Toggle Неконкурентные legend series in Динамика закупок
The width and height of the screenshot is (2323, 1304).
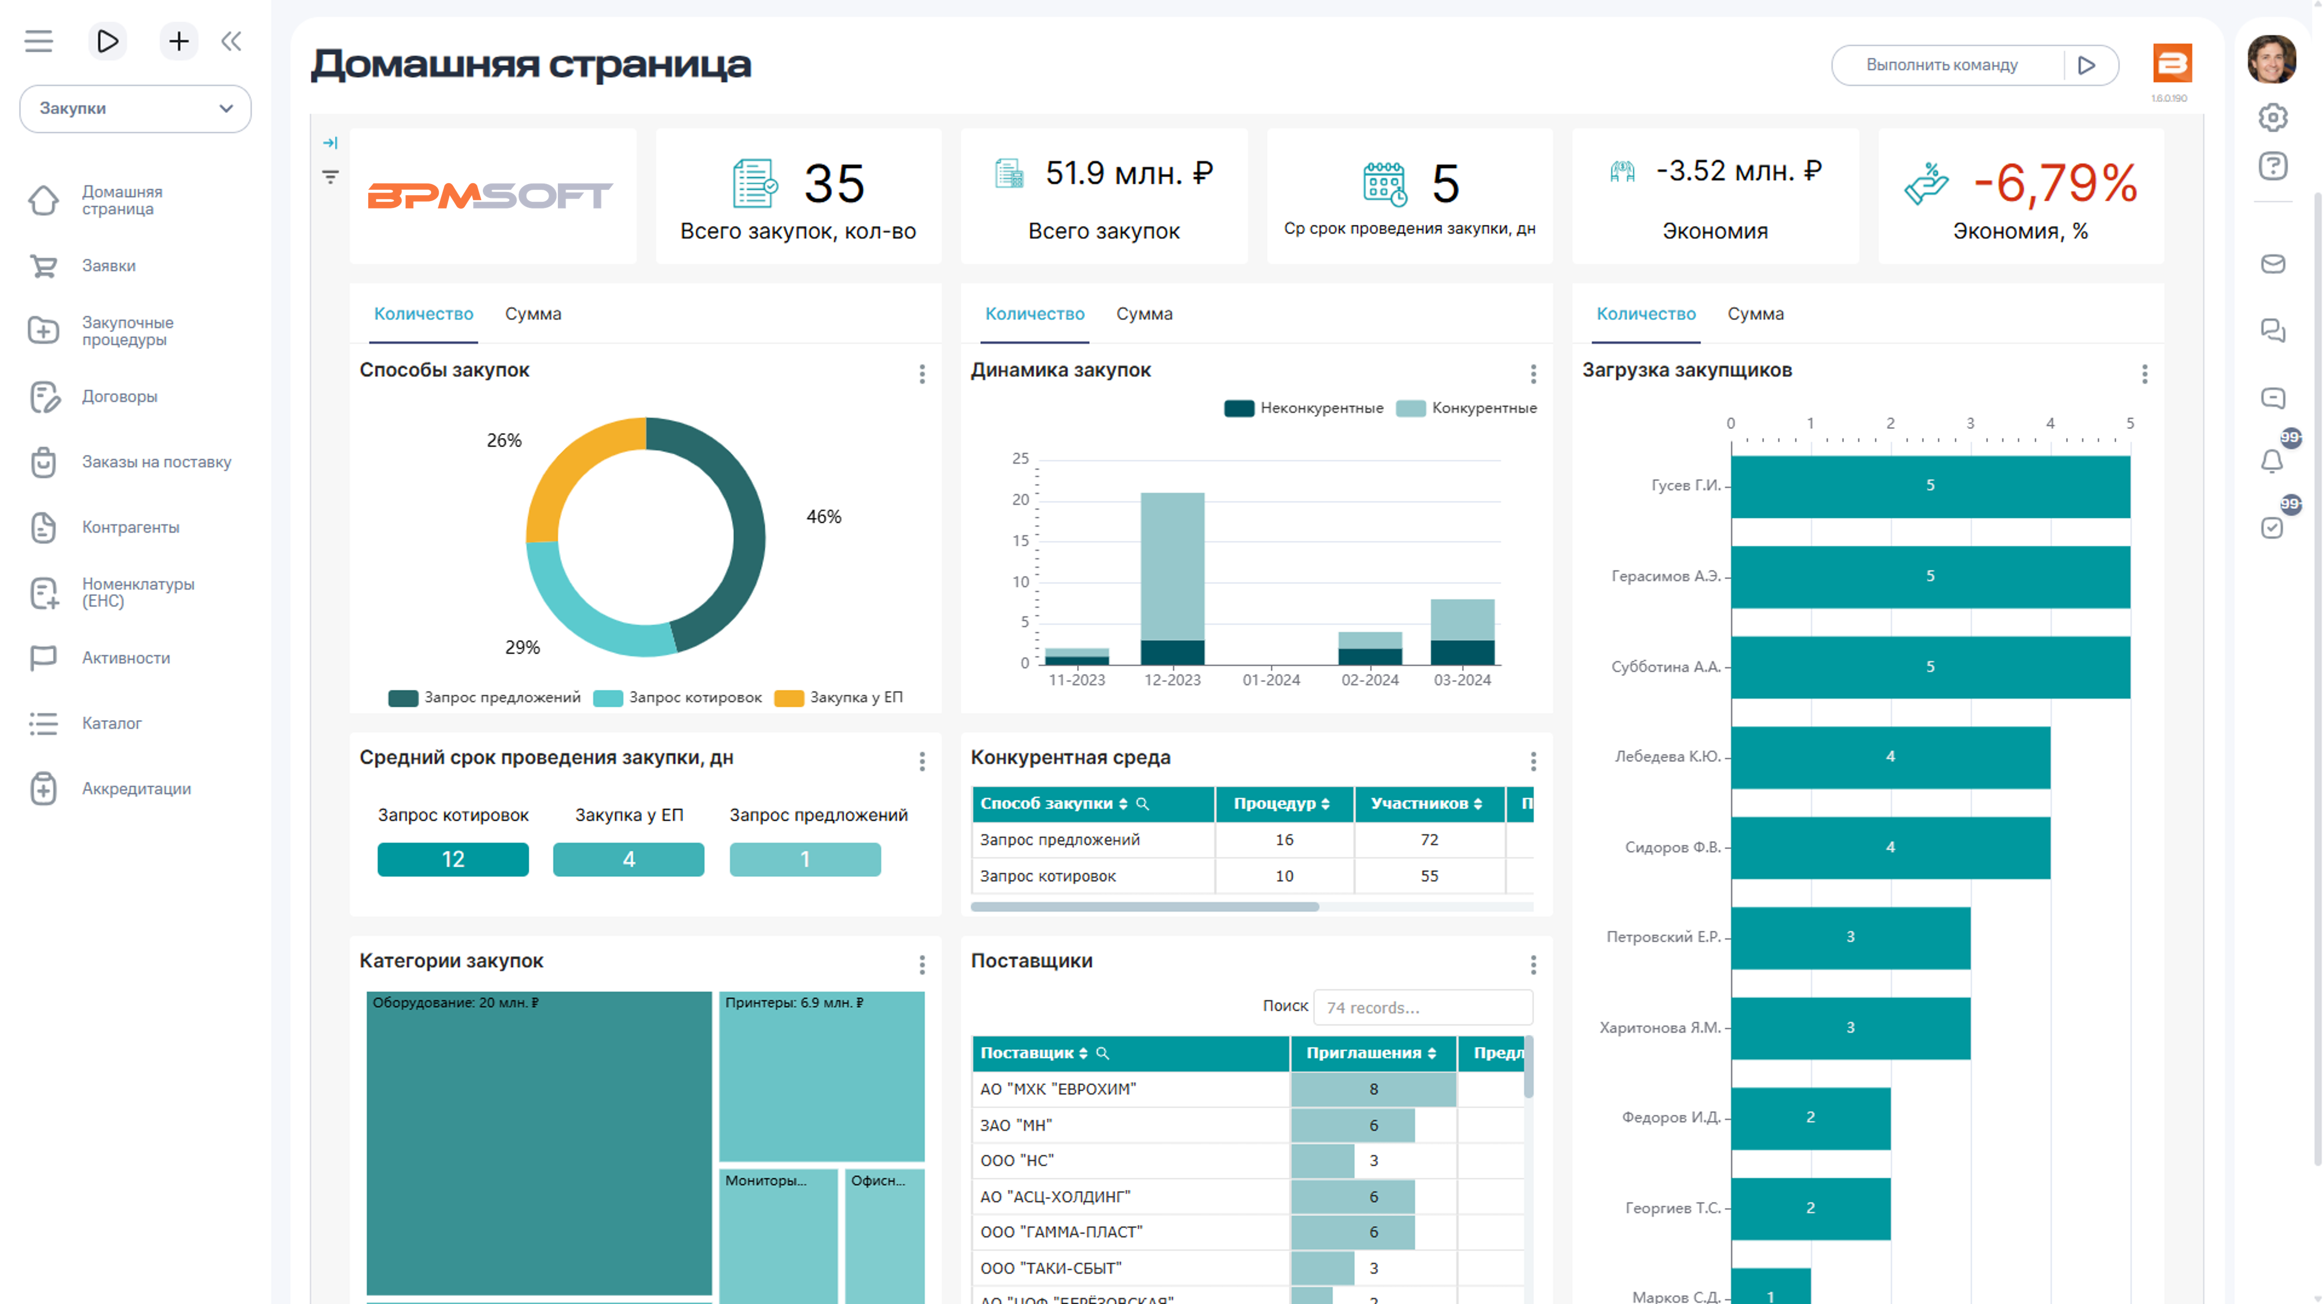point(1302,409)
